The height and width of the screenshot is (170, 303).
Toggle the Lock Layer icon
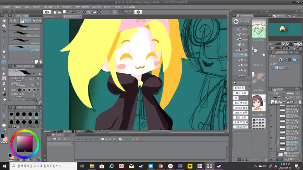pos(283,98)
